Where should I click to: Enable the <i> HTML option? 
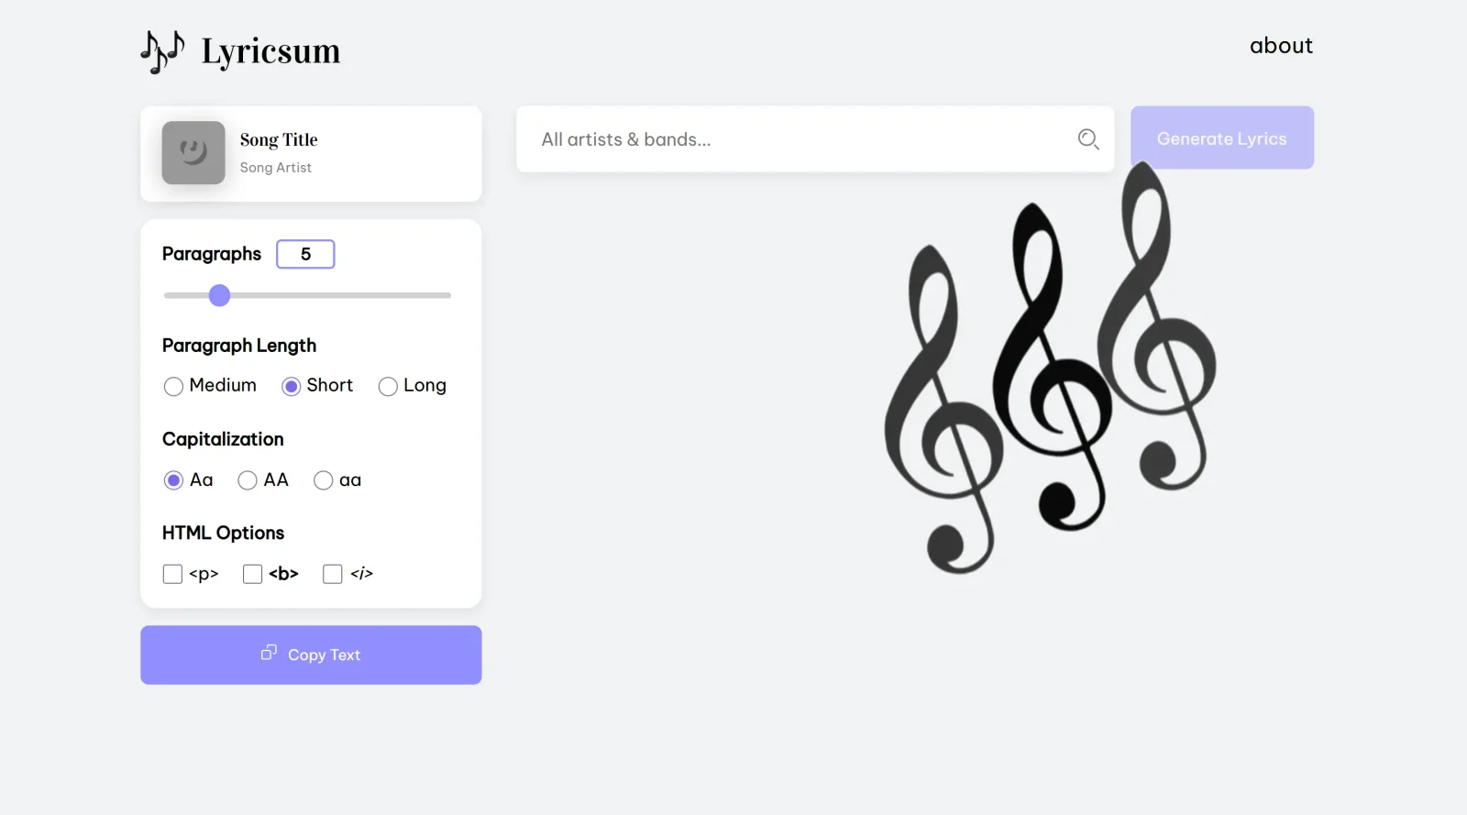coord(332,573)
